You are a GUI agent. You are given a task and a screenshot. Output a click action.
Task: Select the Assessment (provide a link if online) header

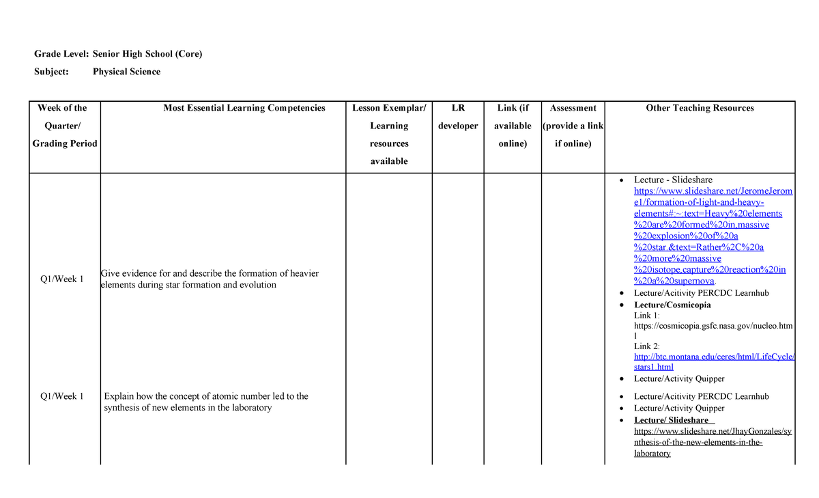coord(573,126)
